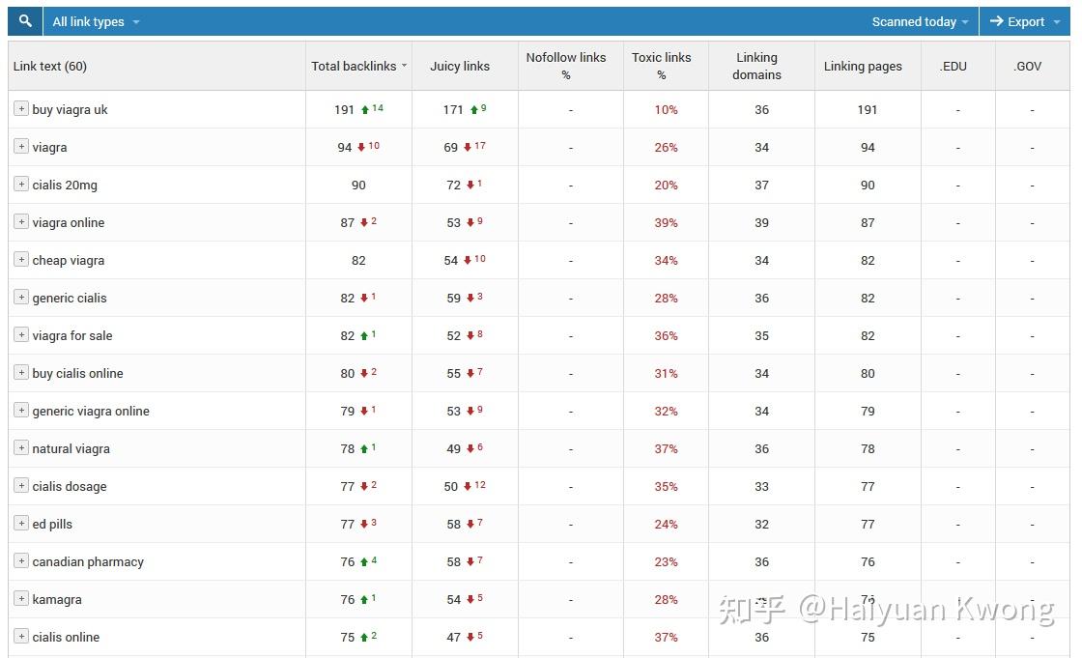Screen dimensions: 1082x658
Task: Click 191 total backlinks for buy viagra uk
Action: coord(344,110)
